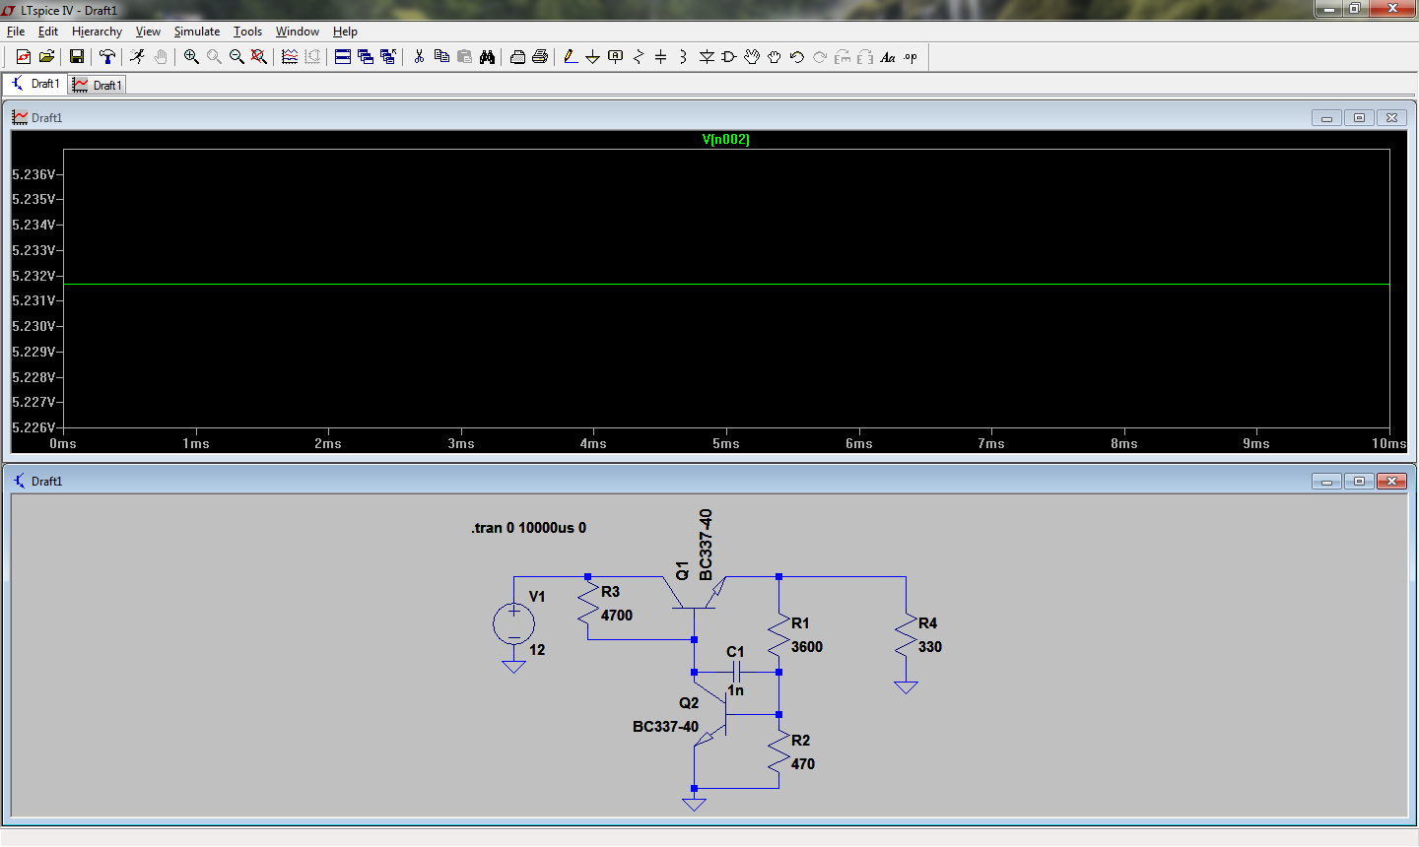Click the Q2 transistor label
The width and height of the screenshot is (1419, 847).
(689, 703)
